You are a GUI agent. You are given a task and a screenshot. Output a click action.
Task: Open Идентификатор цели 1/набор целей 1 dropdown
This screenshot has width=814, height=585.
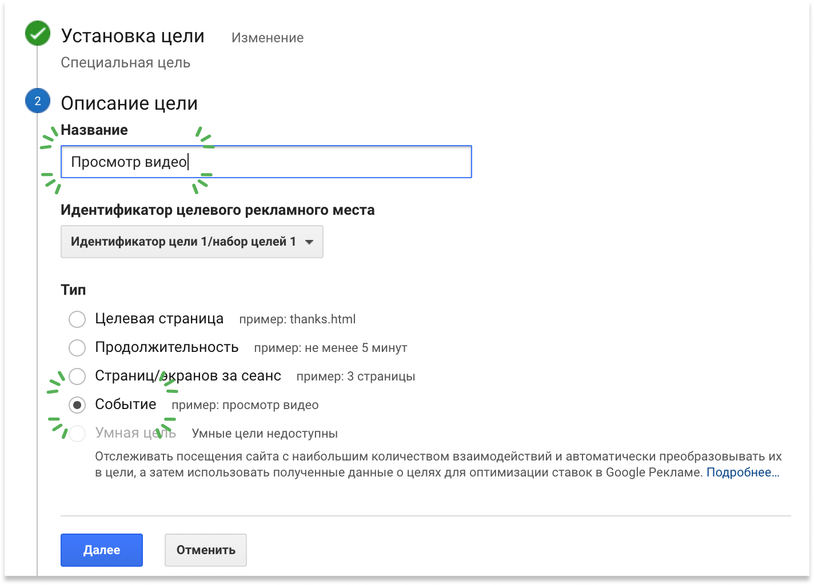[x=192, y=242]
